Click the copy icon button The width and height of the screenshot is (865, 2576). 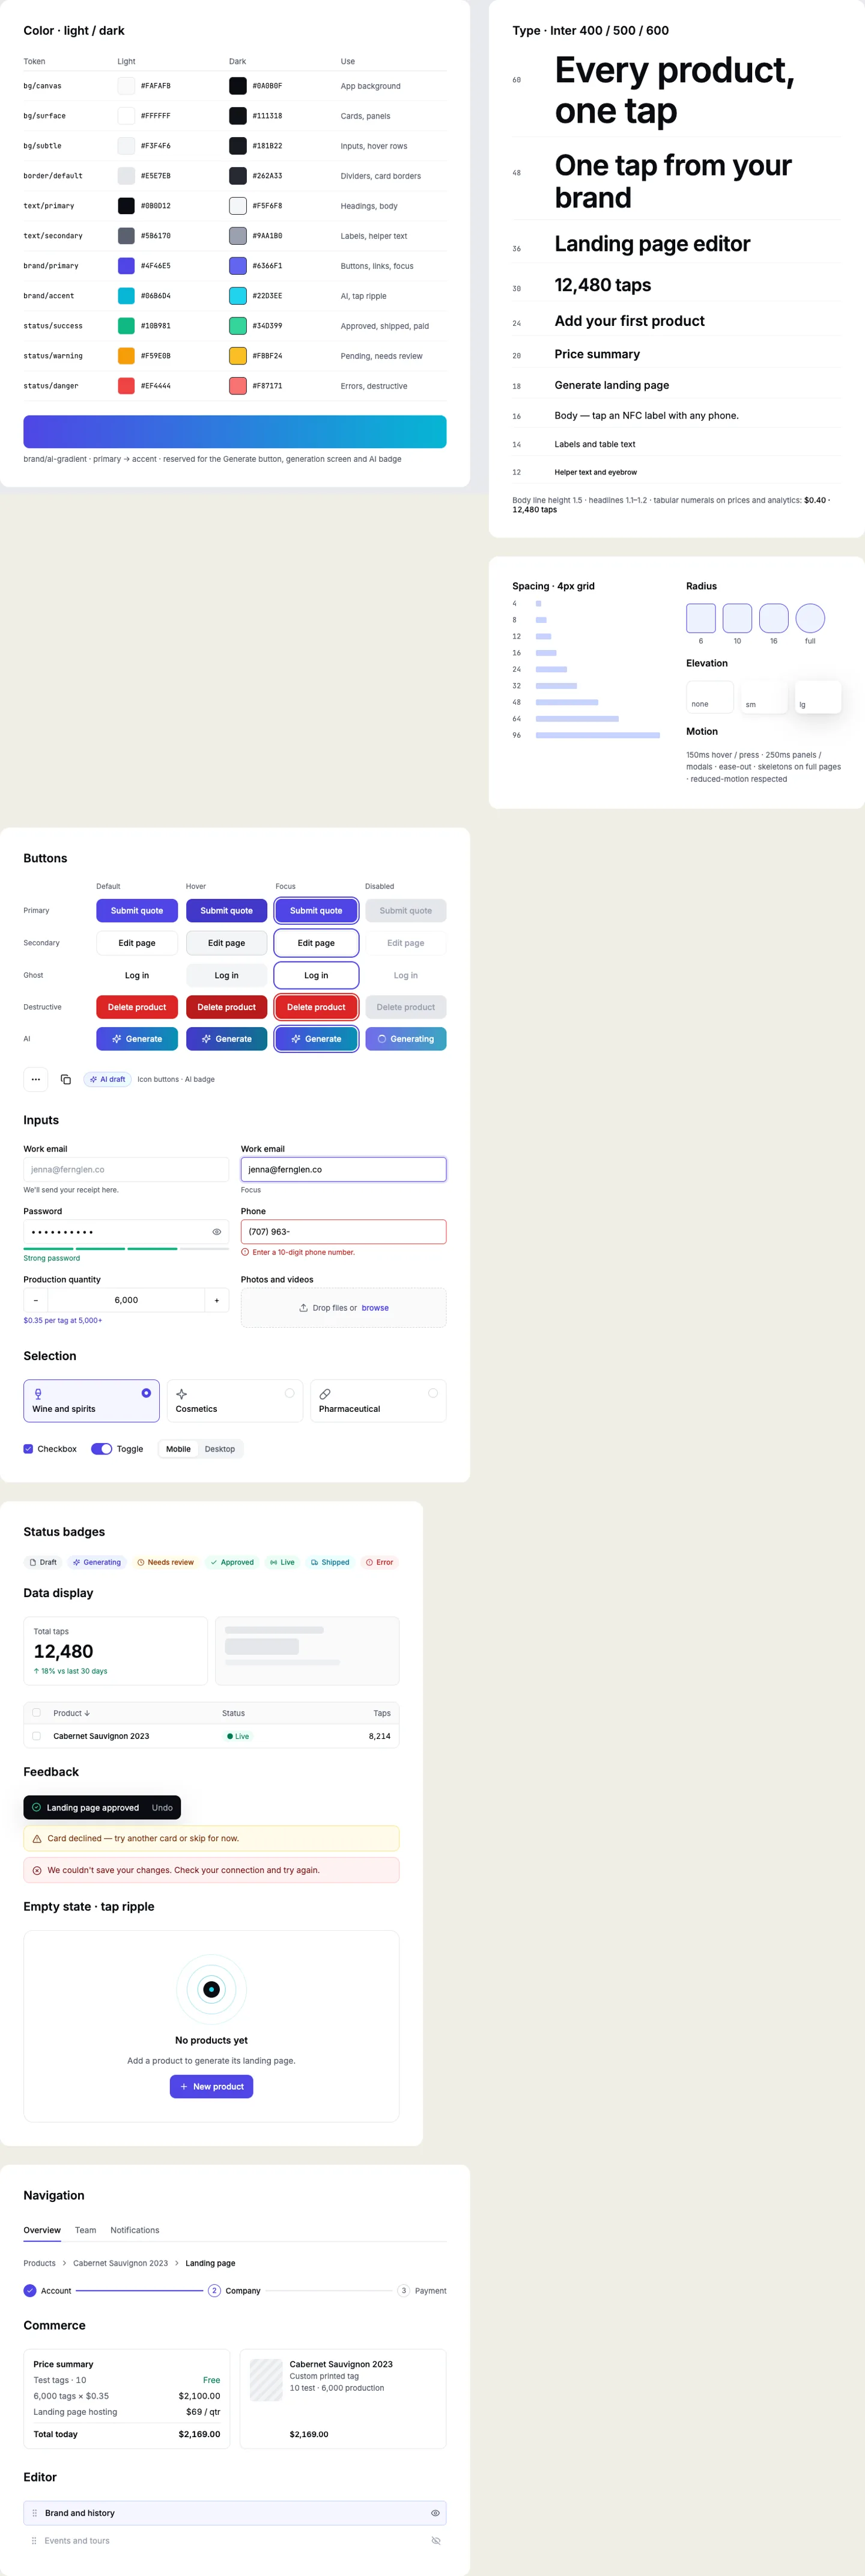66,1079
